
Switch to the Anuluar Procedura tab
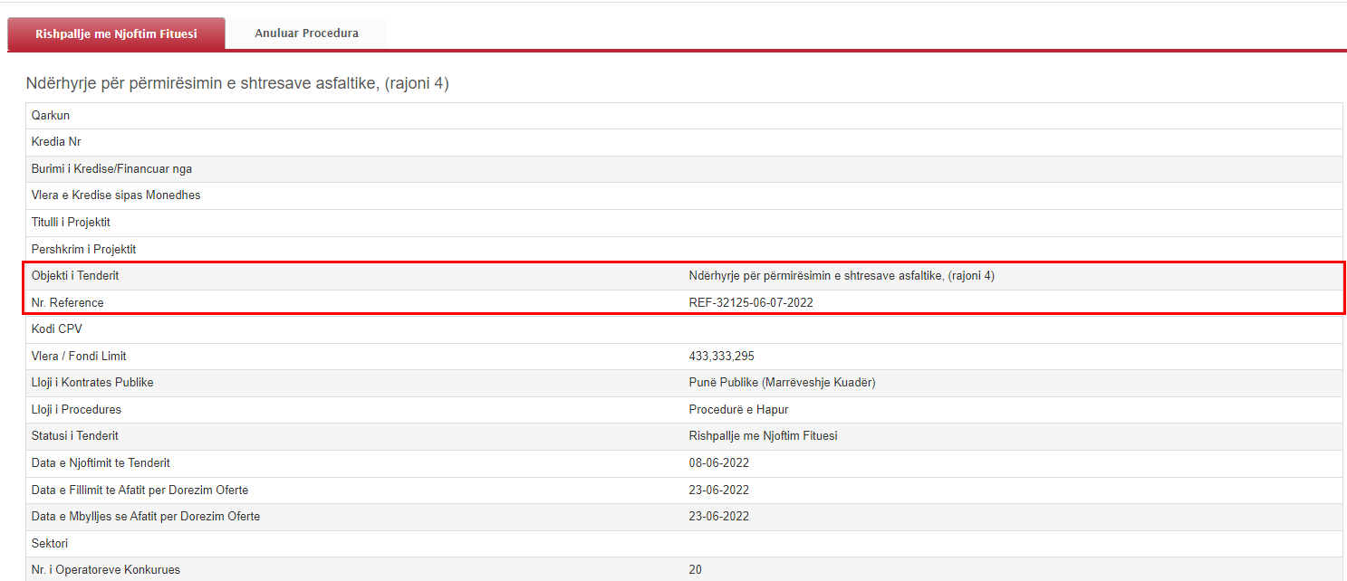(306, 33)
